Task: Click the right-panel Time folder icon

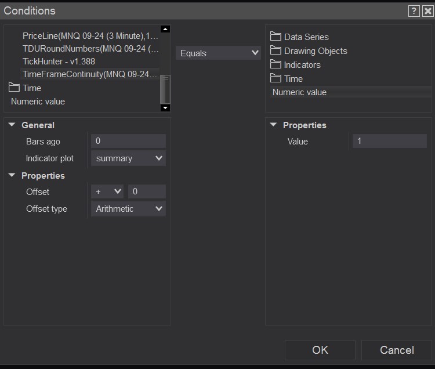Action: coord(275,78)
